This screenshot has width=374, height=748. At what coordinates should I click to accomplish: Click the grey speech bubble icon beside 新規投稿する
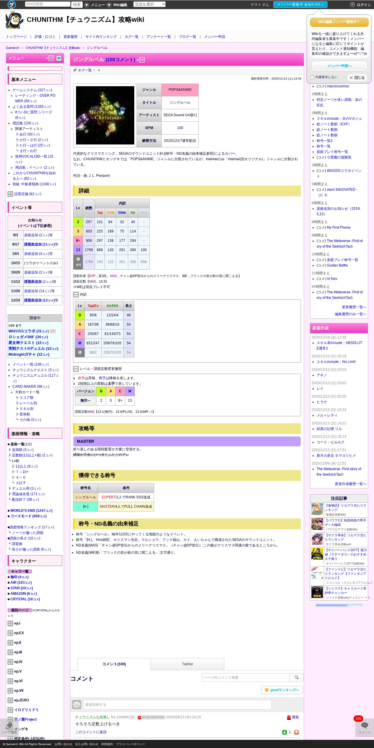coord(77,705)
